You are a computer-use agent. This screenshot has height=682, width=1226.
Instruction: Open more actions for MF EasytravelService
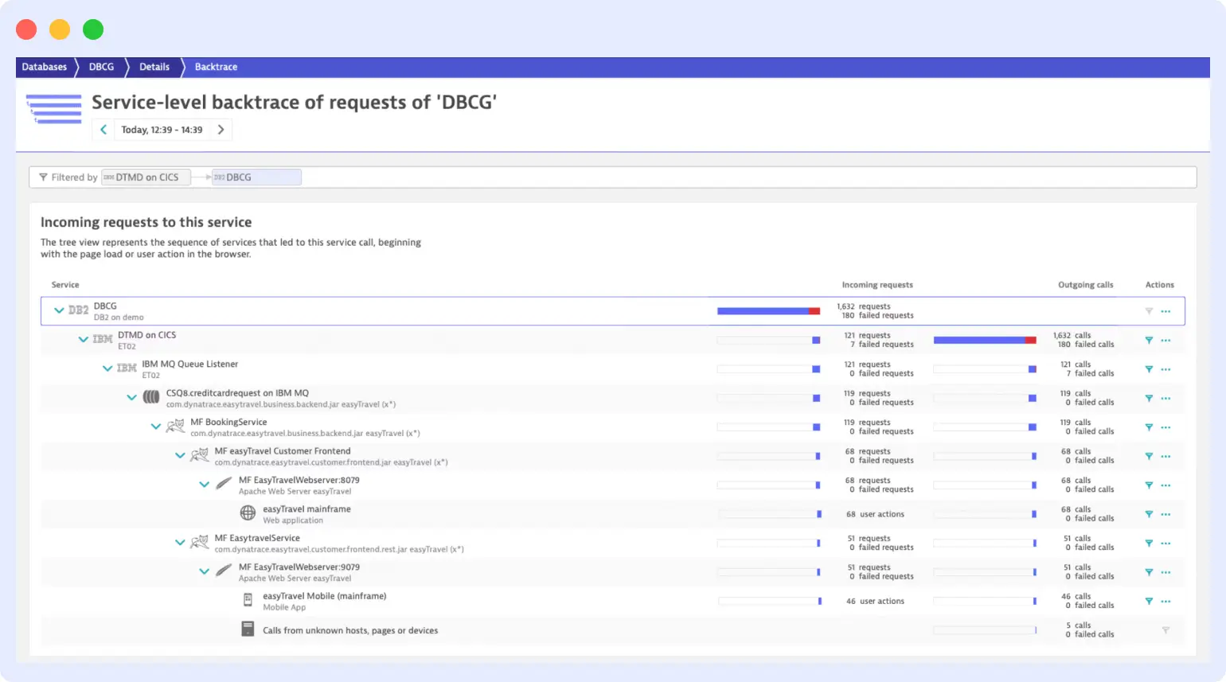point(1165,544)
